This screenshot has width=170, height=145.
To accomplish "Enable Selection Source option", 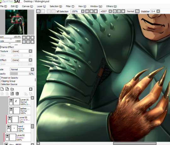I will (x=0, y=84).
